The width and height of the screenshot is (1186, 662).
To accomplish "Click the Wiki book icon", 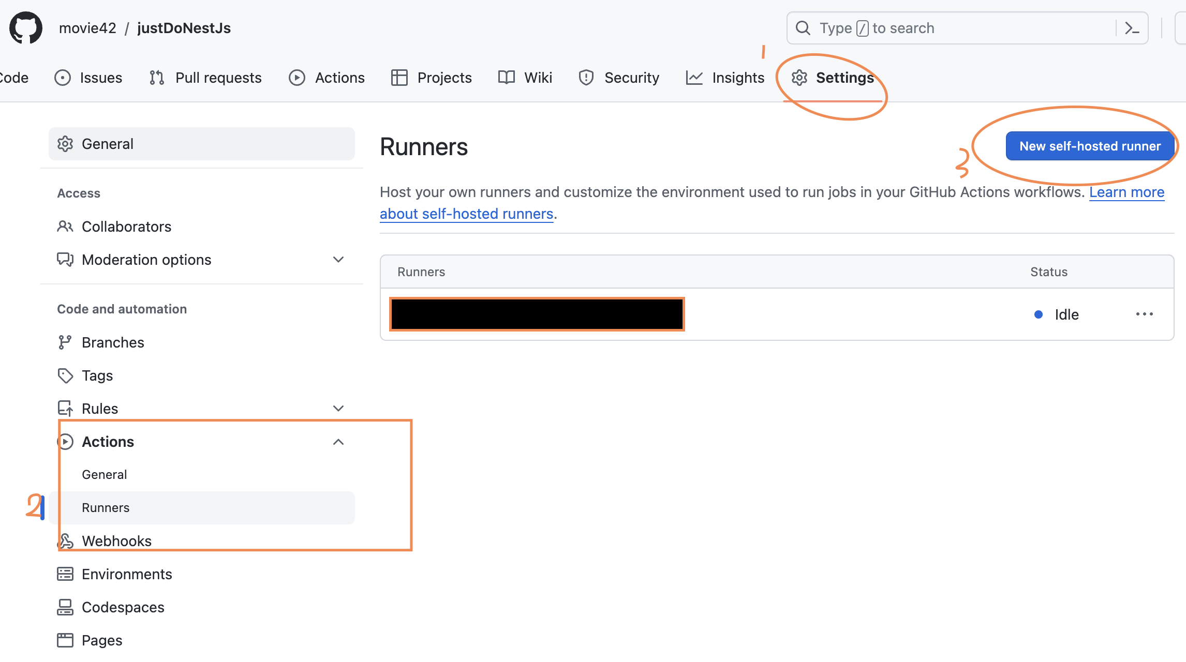I will [x=507, y=78].
